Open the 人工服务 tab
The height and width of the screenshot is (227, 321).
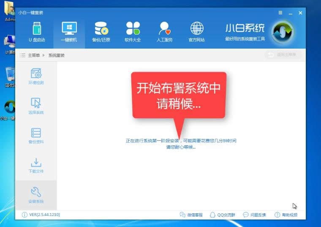point(165,32)
